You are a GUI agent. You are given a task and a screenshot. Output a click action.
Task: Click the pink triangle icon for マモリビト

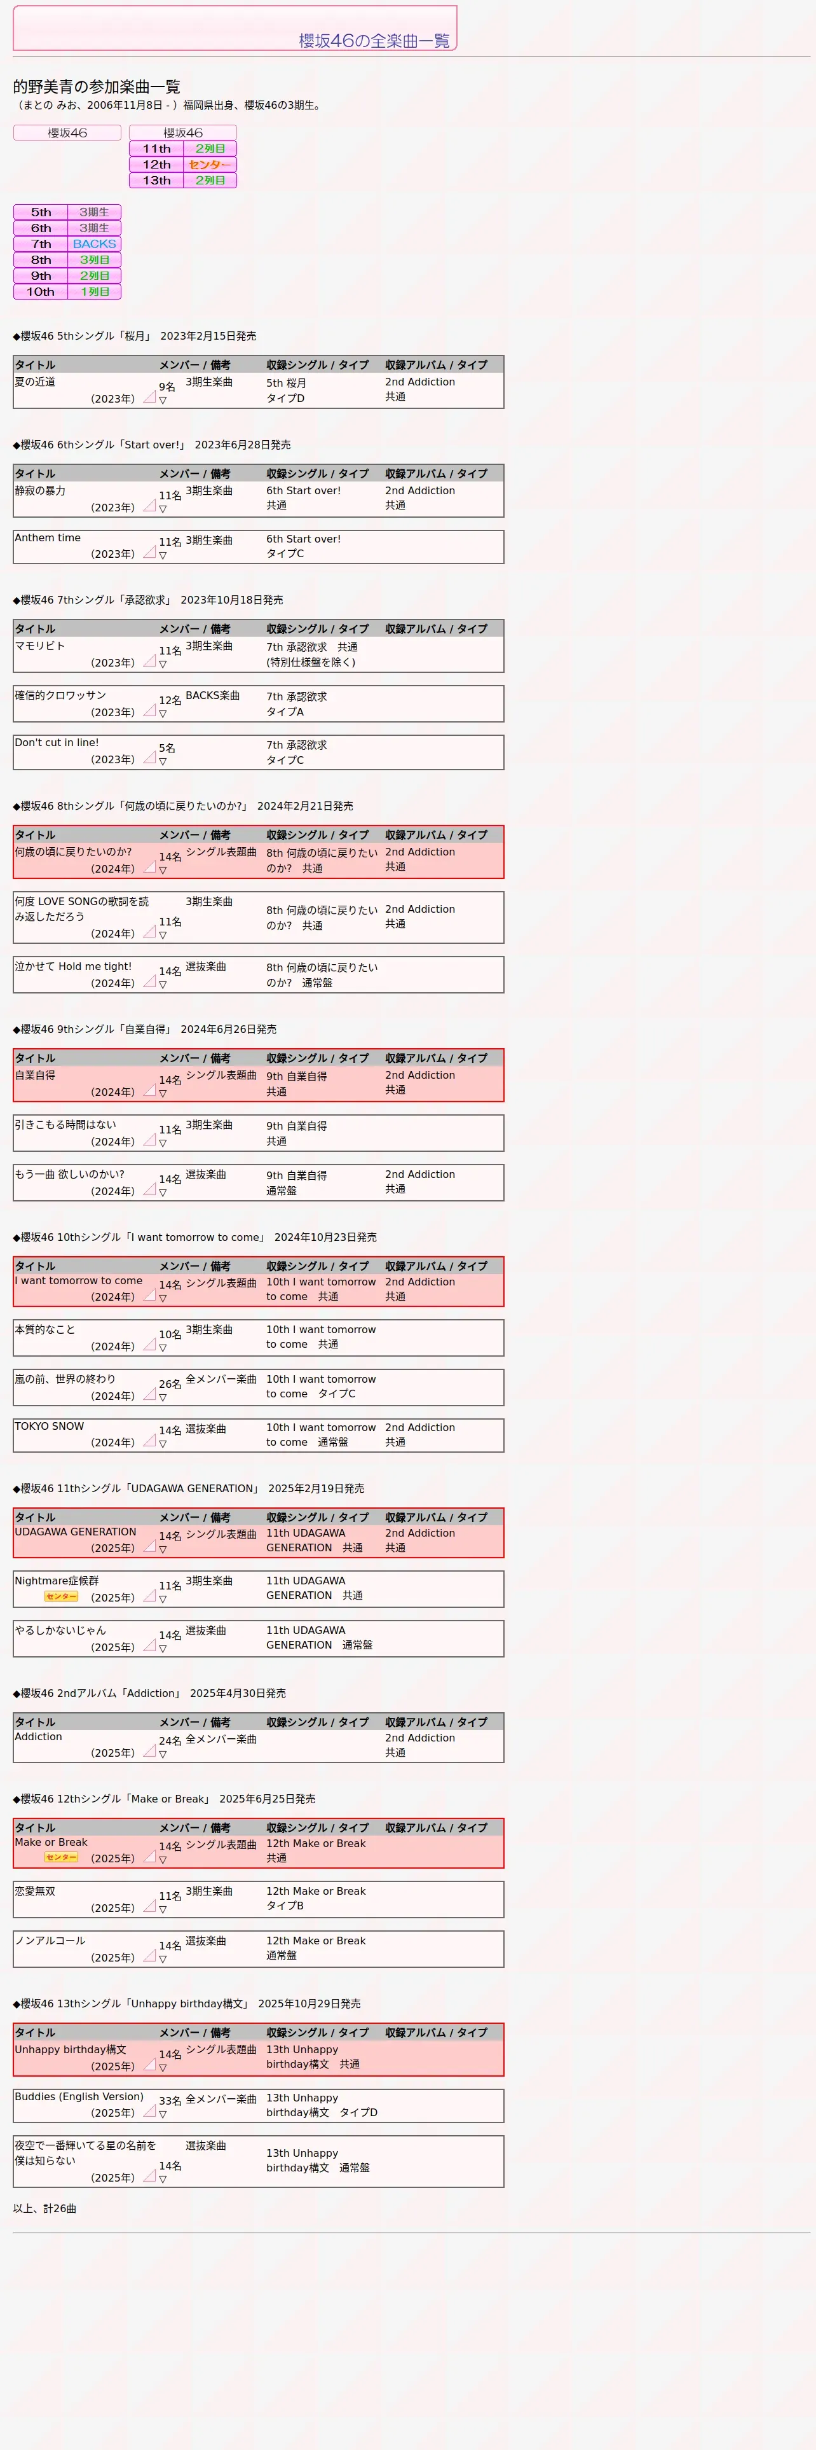coord(149,660)
